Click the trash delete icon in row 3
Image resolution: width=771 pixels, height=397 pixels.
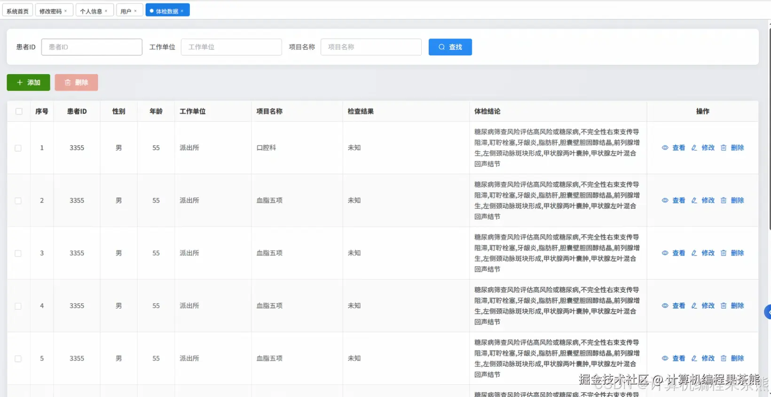[x=724, y=253]
